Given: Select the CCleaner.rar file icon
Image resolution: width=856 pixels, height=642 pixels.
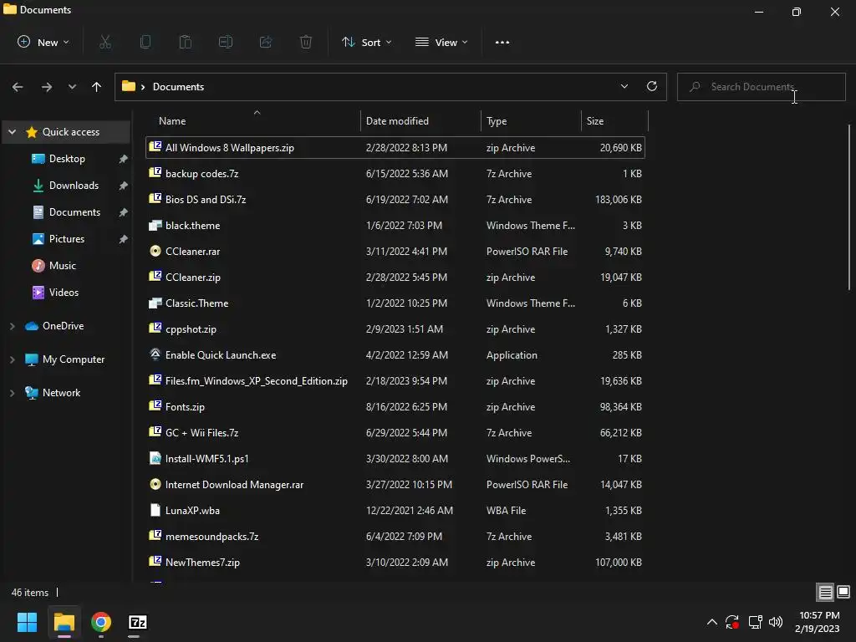Looking at the screenshot, I should (155, 251).
